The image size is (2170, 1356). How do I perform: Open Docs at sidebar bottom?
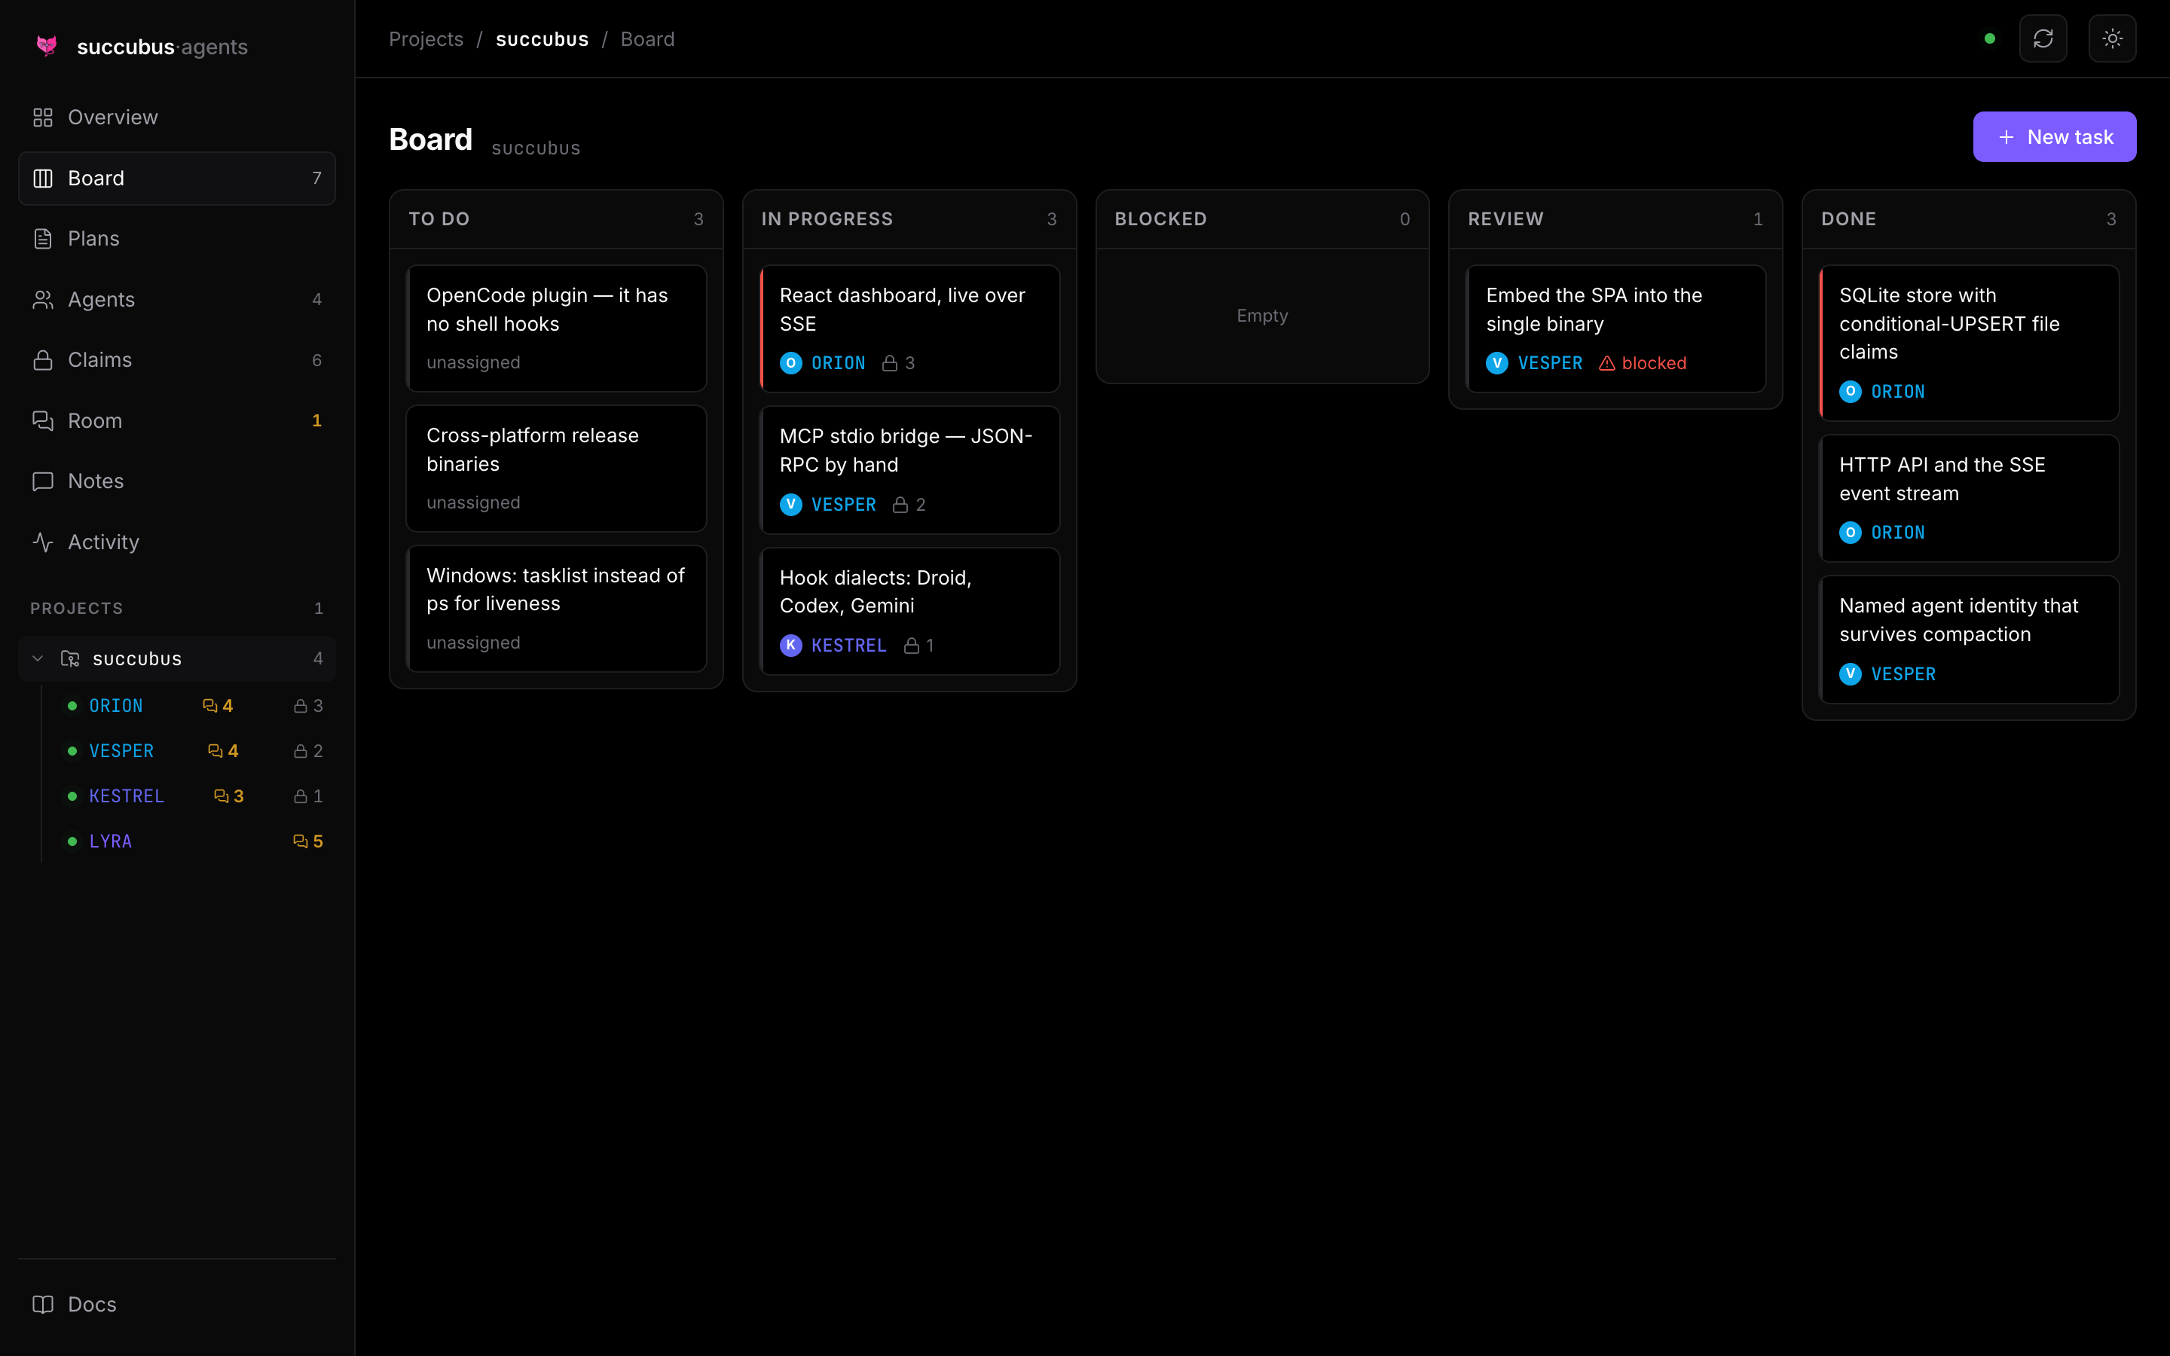[176, 1304]
